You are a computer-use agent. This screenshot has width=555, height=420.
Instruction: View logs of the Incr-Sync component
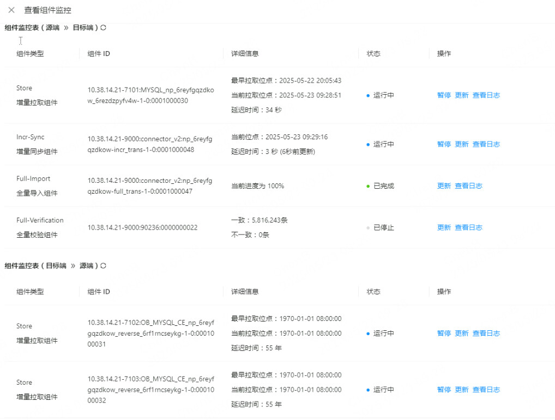click(x=486, y=144)
